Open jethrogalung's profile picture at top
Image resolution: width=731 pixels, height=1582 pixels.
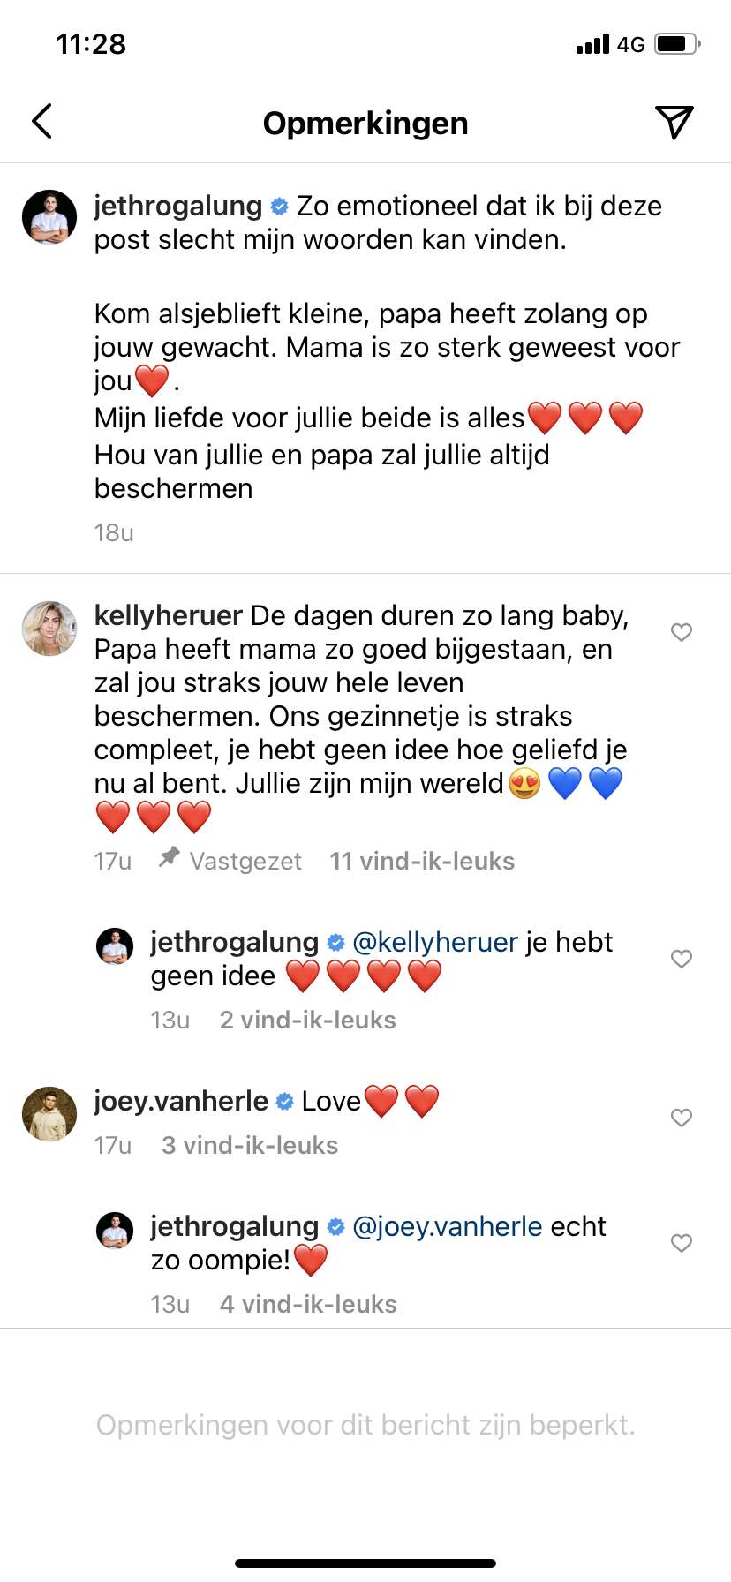[x=49, y=217]
